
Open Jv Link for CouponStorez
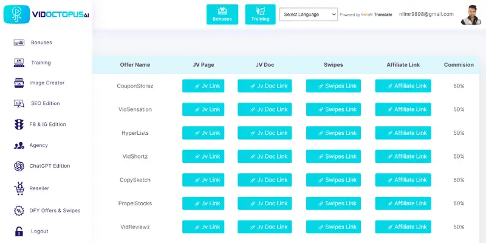tap(204, 86)
